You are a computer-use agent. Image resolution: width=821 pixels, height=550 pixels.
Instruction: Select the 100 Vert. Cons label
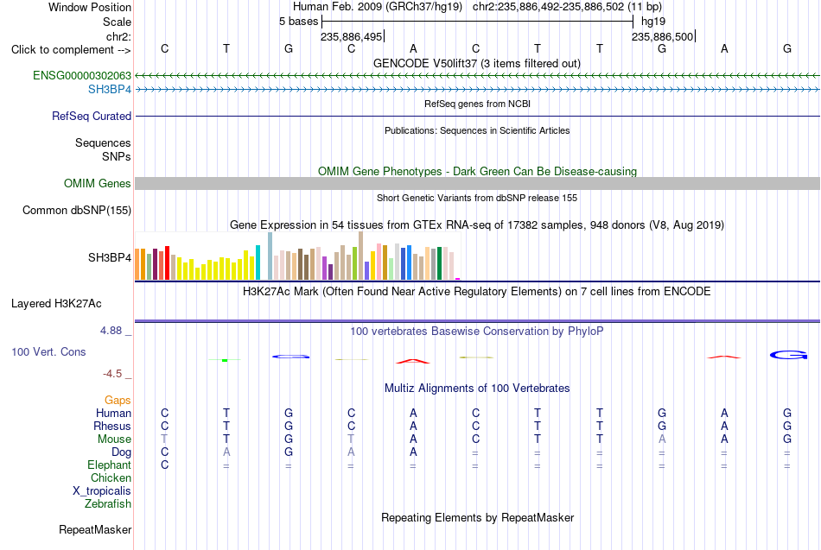48,351
